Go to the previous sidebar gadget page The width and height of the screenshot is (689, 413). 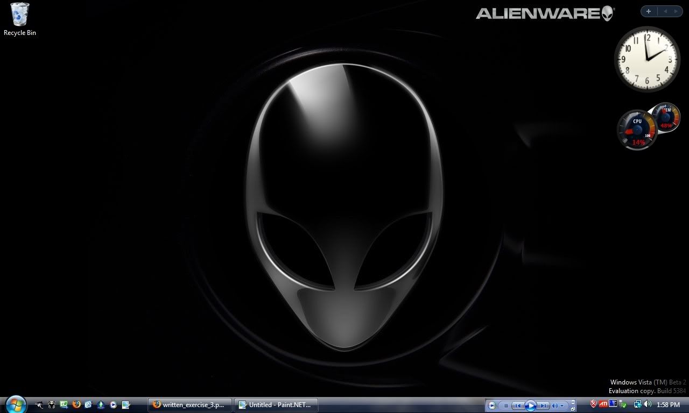point(664,11)
